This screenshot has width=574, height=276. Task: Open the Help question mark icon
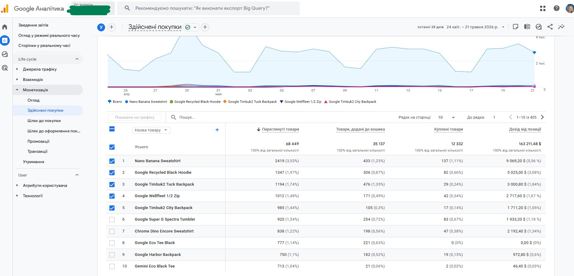pos(556,8)
